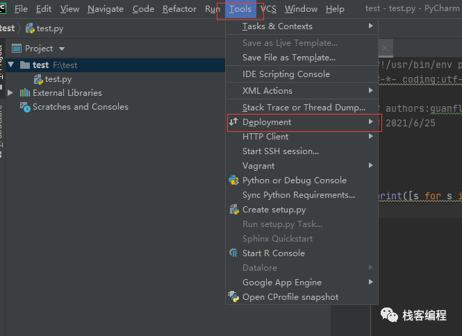
Task: Click the CProfile snapshot icon
Action: pyautogui.click(x=233, y=296)
